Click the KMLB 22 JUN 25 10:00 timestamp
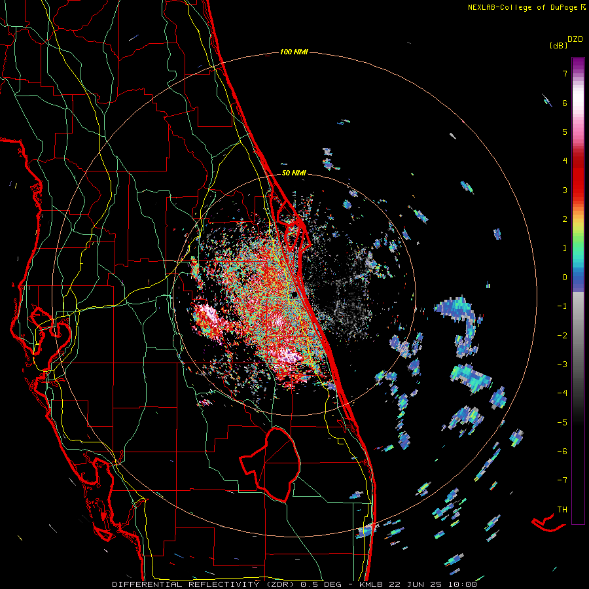This screenshot has width=589, height=589. point(418,584)
